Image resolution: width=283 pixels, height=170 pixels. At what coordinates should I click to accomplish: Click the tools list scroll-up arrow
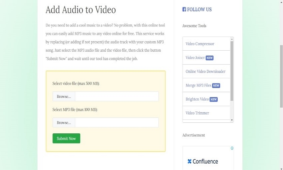232,39
